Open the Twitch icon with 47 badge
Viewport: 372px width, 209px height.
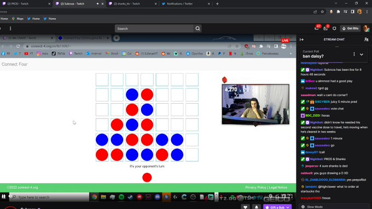click(x=317, y=28)
